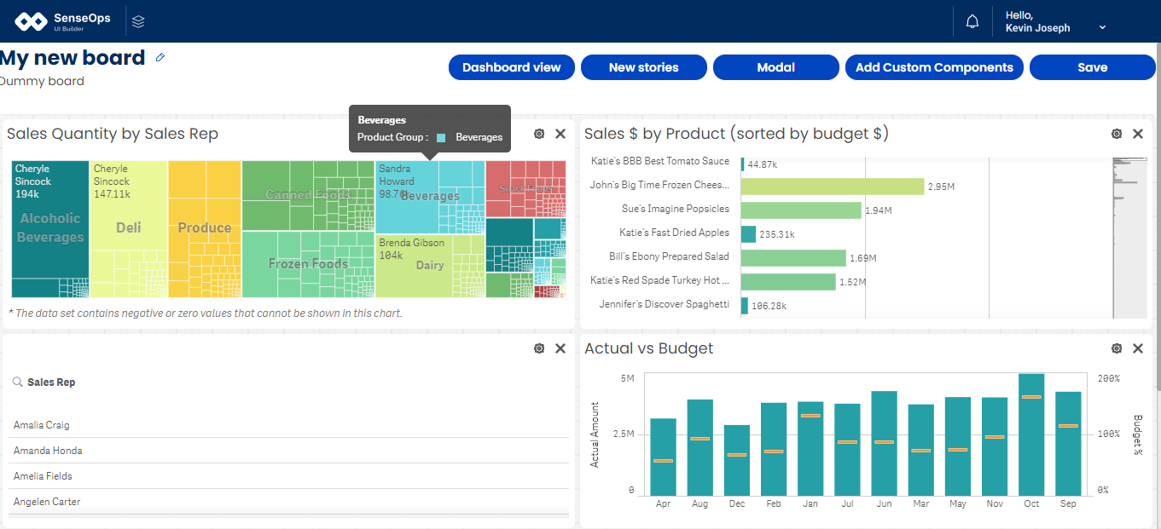Click the Sales Rep search magnifier icon
Viewport: 1161px width, 529px height.
pyautogui.click(x=18, y=382)
